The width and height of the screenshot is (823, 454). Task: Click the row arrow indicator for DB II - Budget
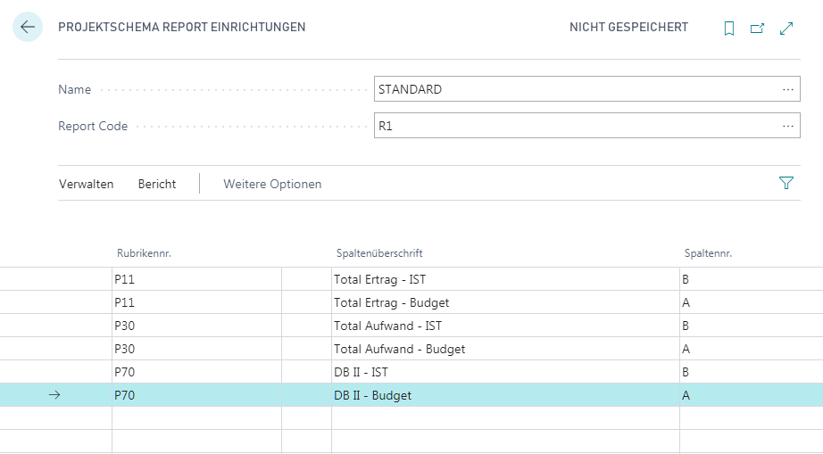click(54, 395)
